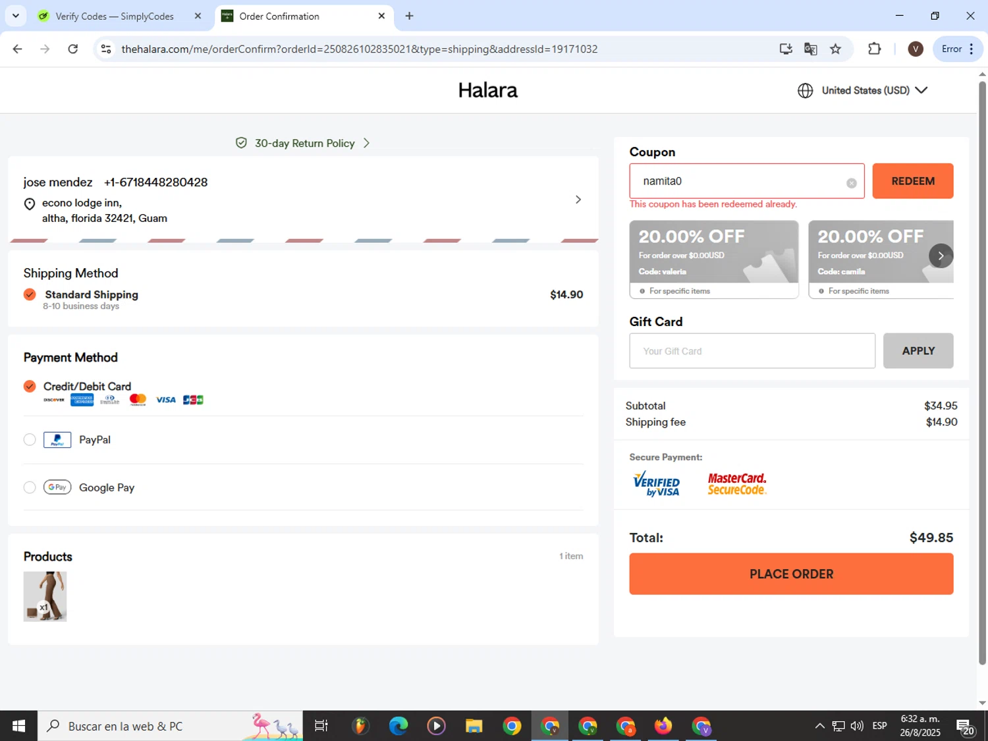Image resolution: width=988 pixels, height=741 pixels.
Task: Open site information icon in address bar
Action: (x=106, y=49)
